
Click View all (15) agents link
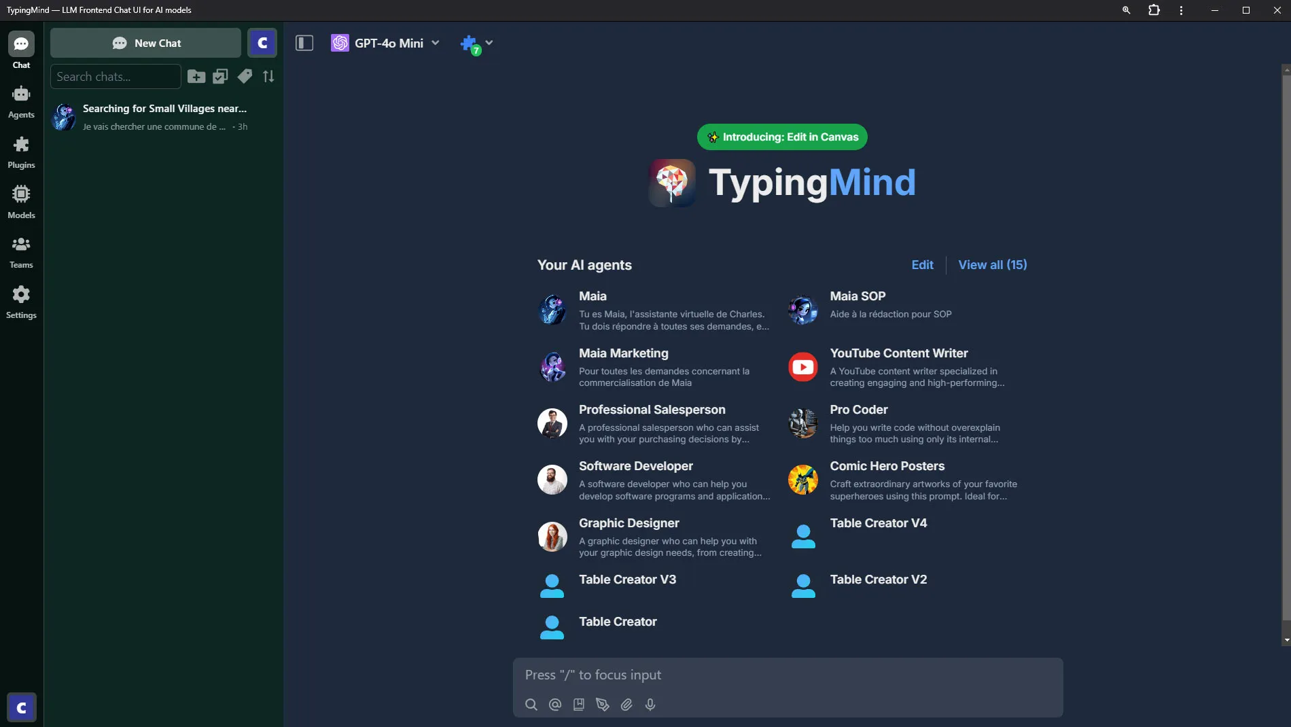(992, 264)
